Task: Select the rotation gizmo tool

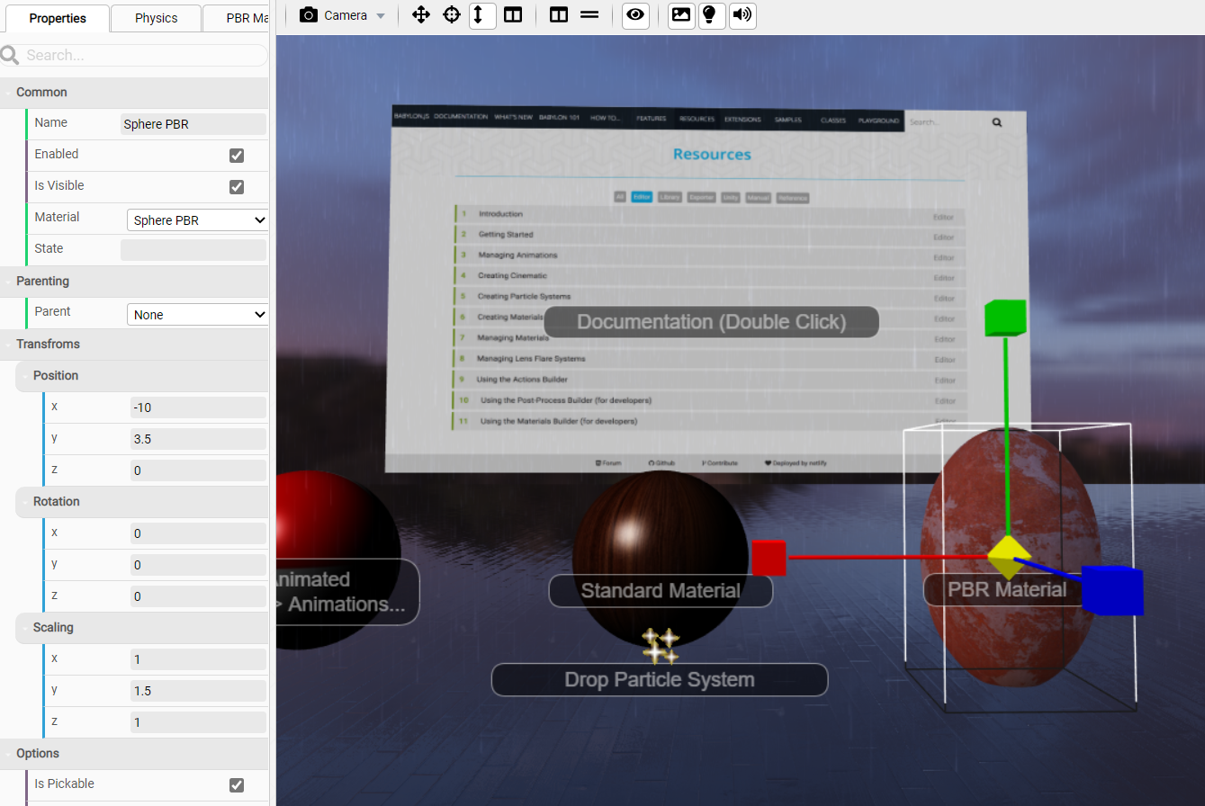Action: point(451,14)
